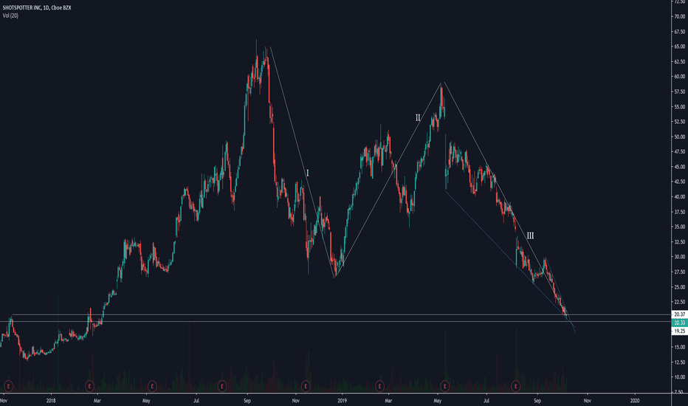Click the 20.37 price line label
Screen dimensions: 688x406
click(x=680, y=314)
